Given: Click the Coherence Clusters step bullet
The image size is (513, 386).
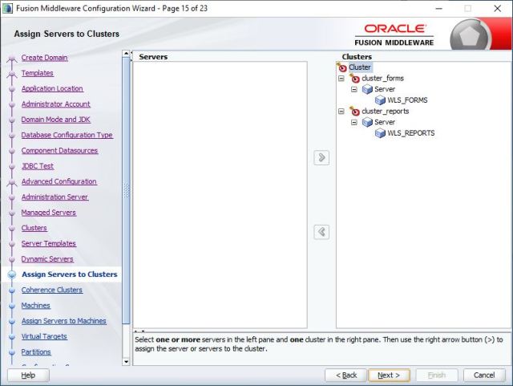Looking at the screenshot, I should tap(12, 291).
